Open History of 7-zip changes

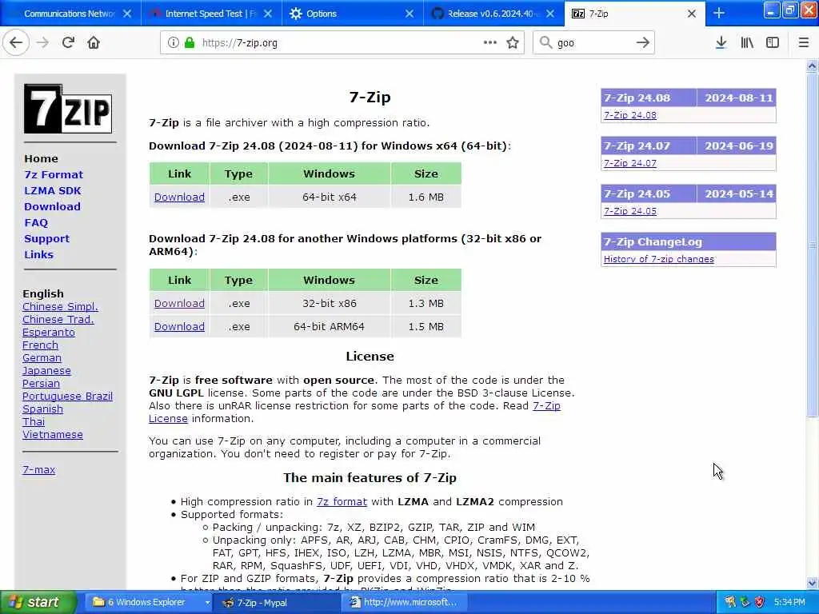659,259
